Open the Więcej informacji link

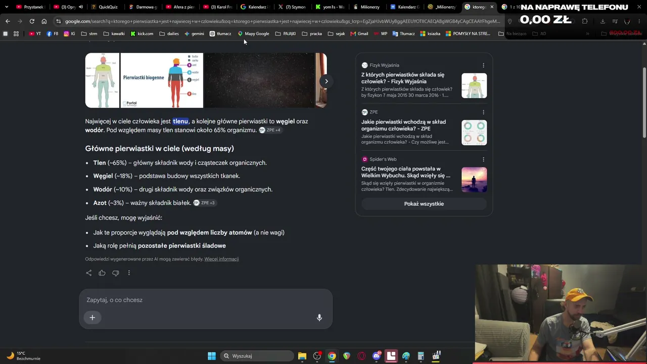[x=221, y=259]
